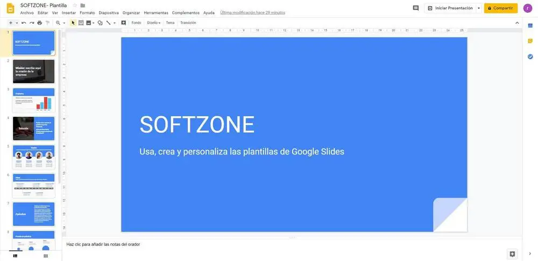Print the presentation
Image resolution: width=538 pixels, height=261 pixels.
coord(39,23)
